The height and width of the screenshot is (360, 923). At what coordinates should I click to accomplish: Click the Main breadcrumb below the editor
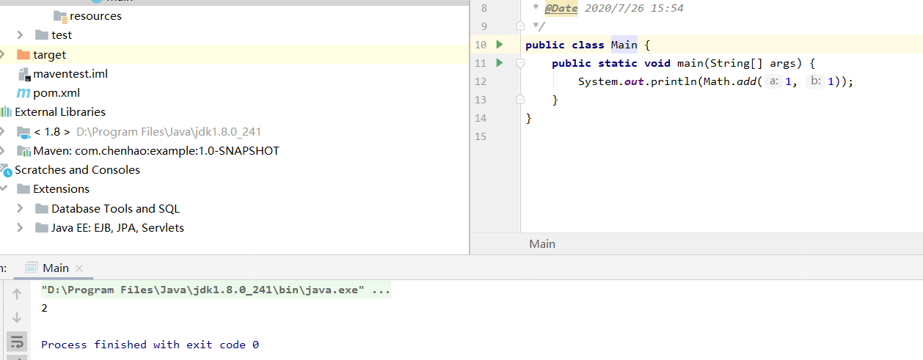542,243
